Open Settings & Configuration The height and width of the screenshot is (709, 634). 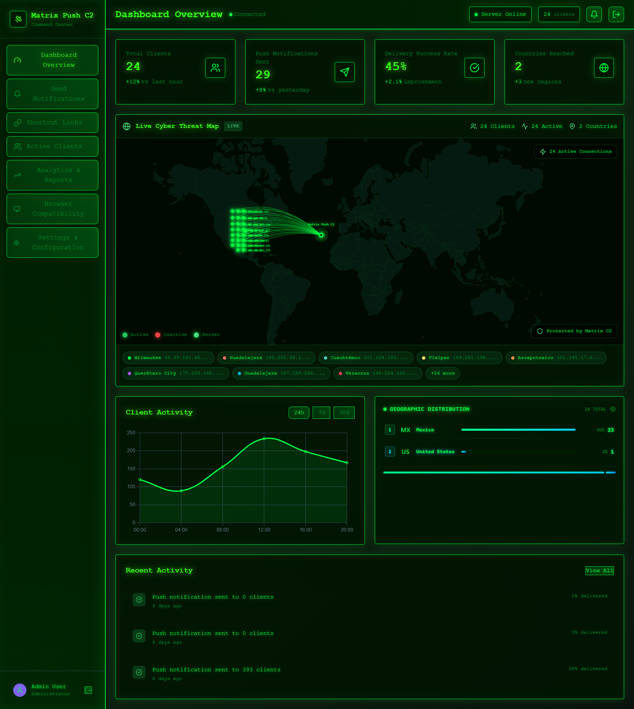tap(53, 243)
